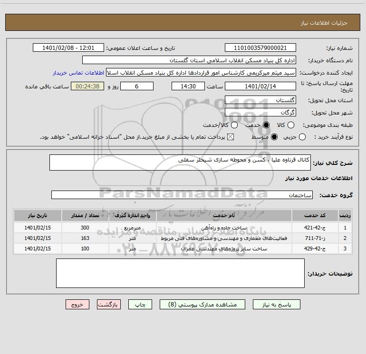
Task: Click the quantity cell 163
Action: tap(85, 238)
